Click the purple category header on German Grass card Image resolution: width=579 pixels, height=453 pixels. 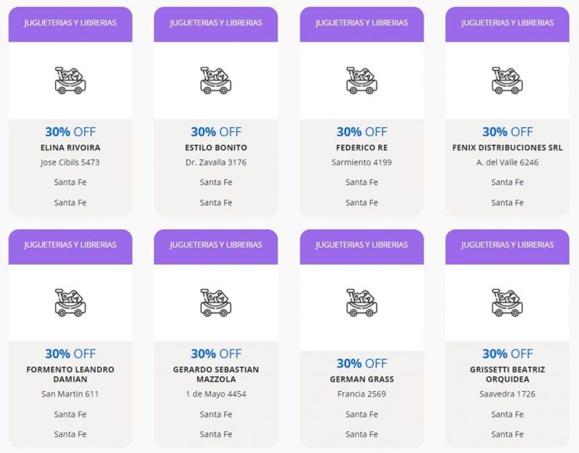(x=362, y=245)
